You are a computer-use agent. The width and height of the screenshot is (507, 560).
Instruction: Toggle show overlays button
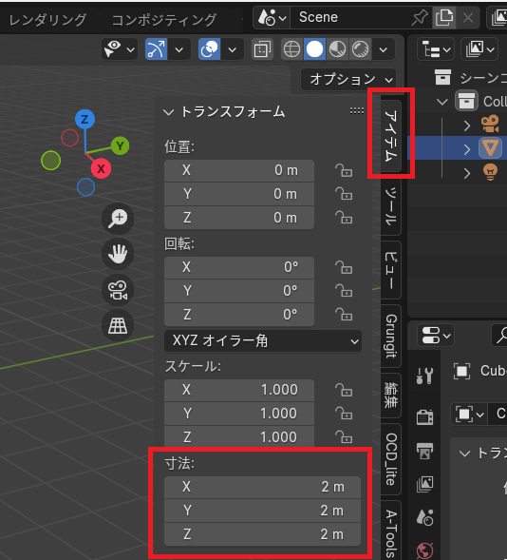(209, 48)
